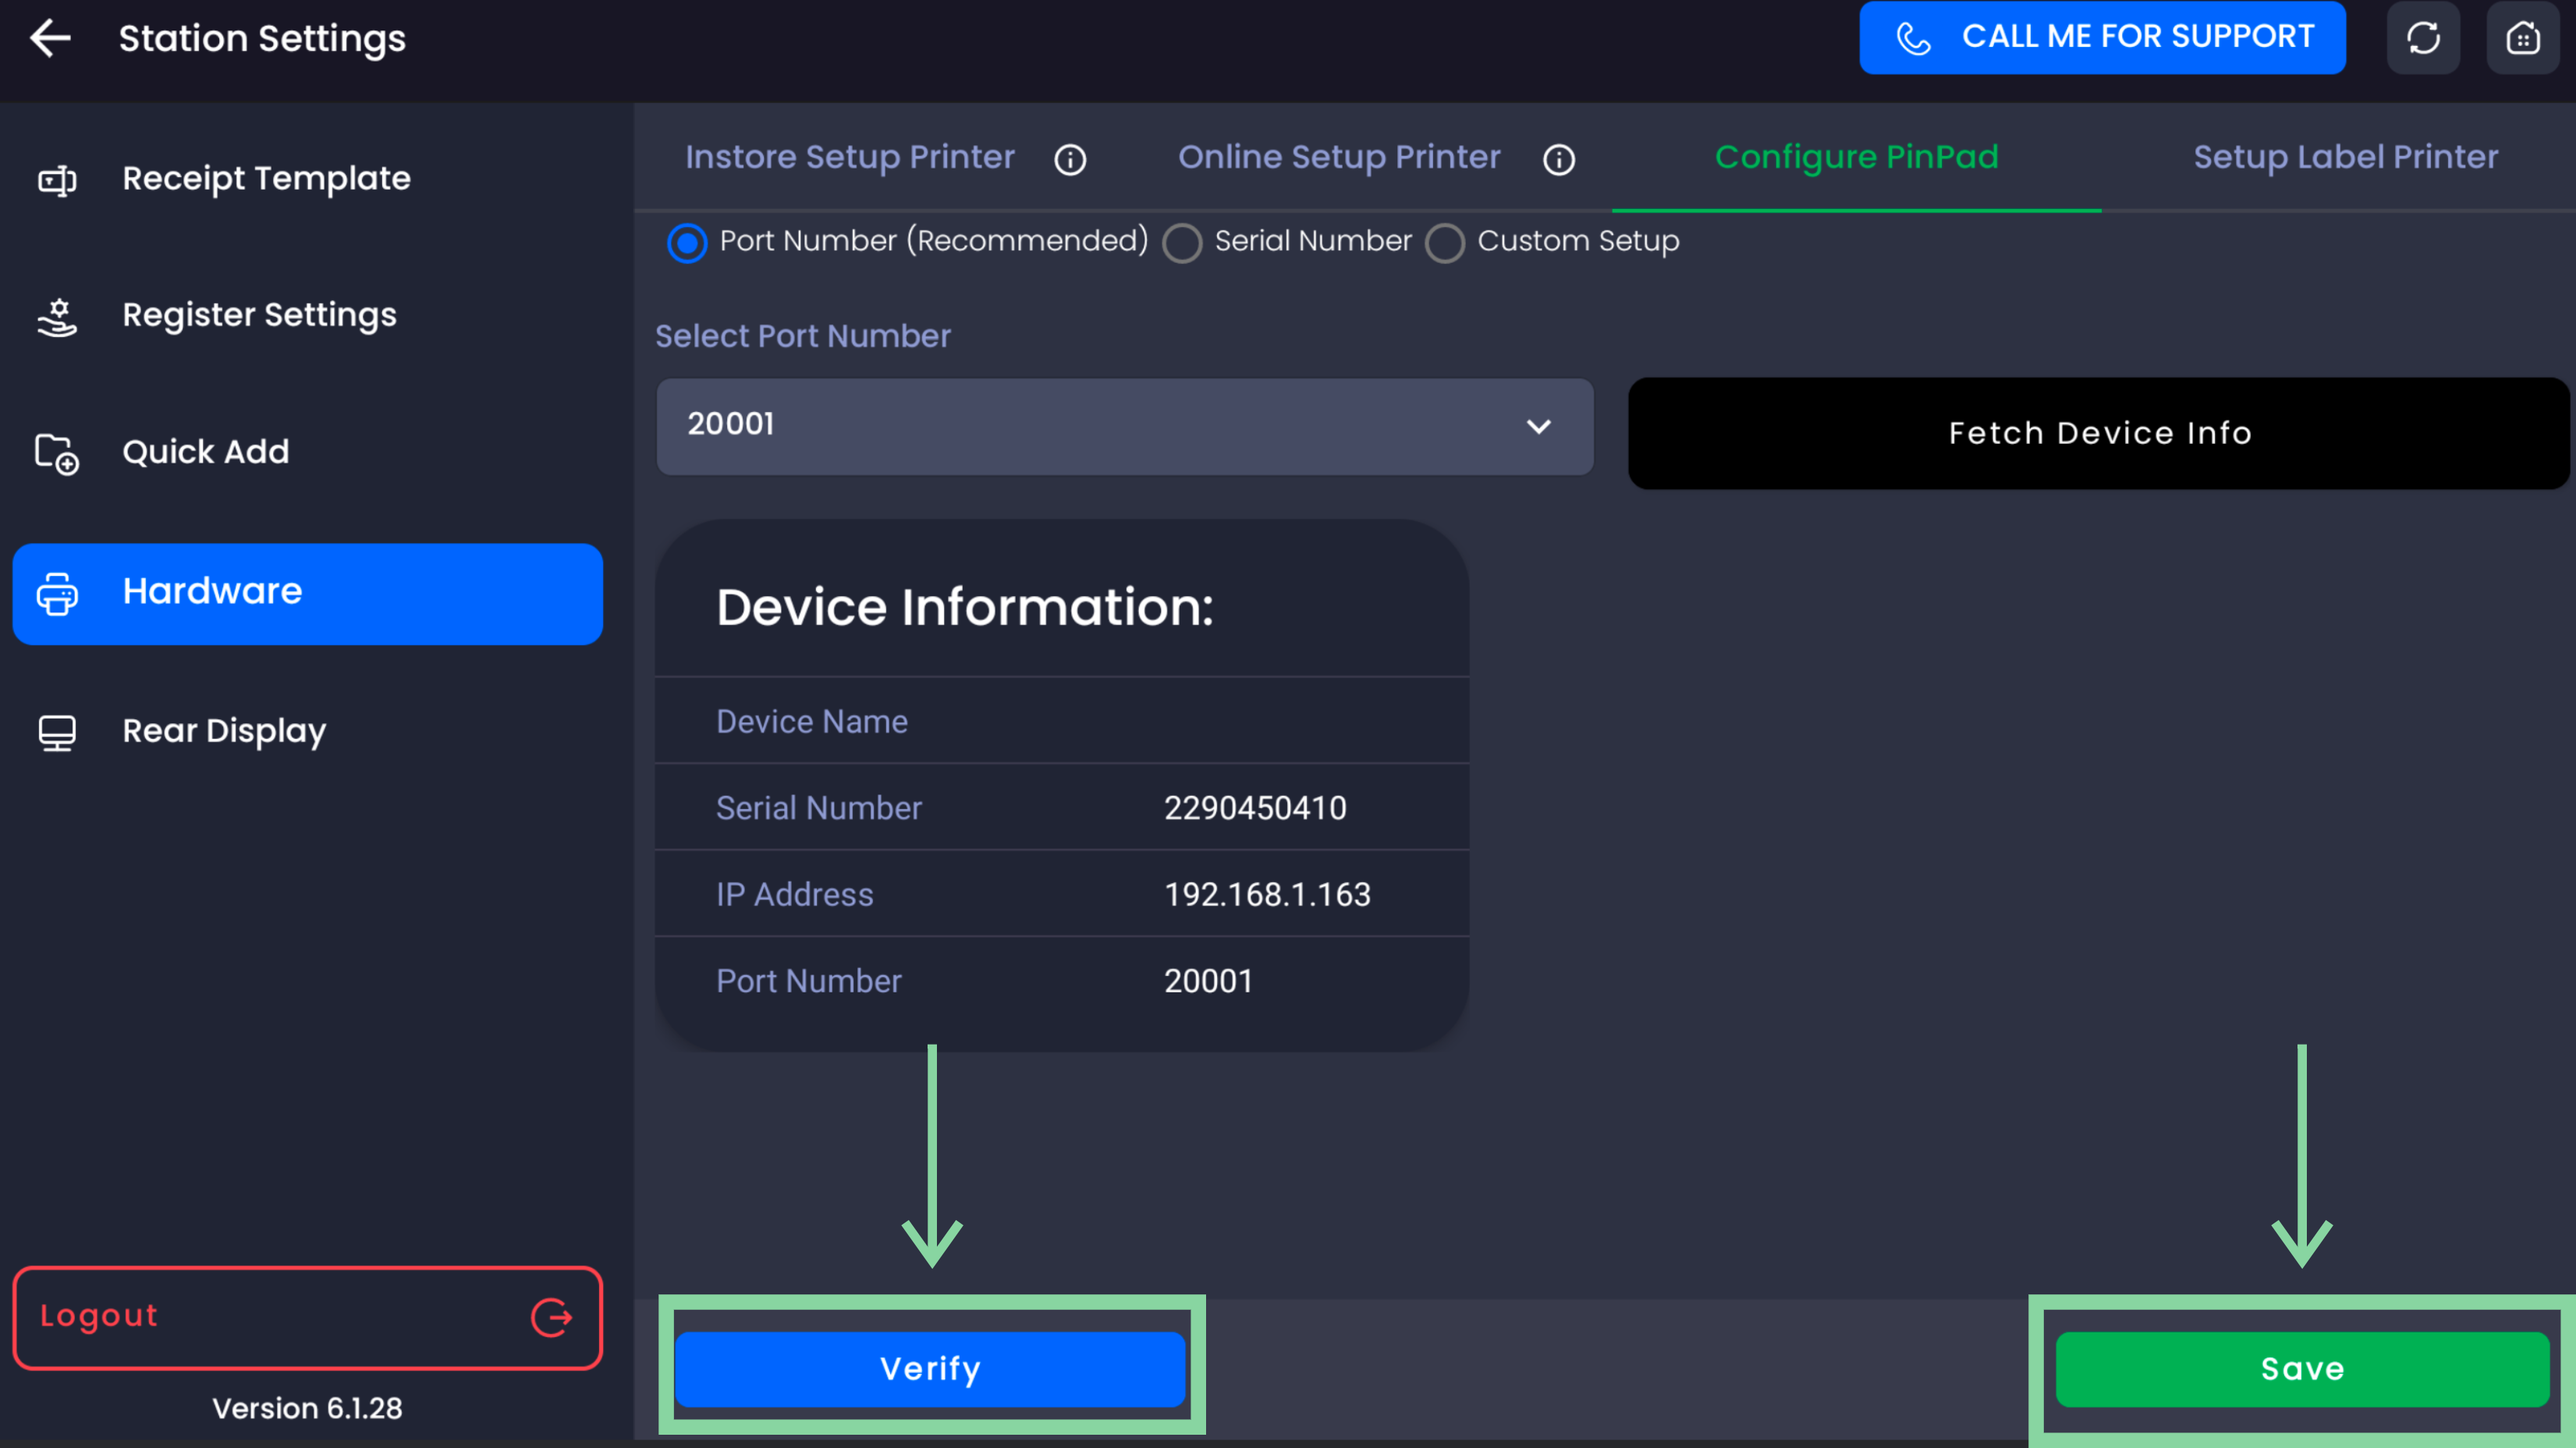Image resolution: width=2576 pixels, height=1448 pixels.
Task: Switch to Setup Label Printer tab
Action: (x=2345, y=157)
